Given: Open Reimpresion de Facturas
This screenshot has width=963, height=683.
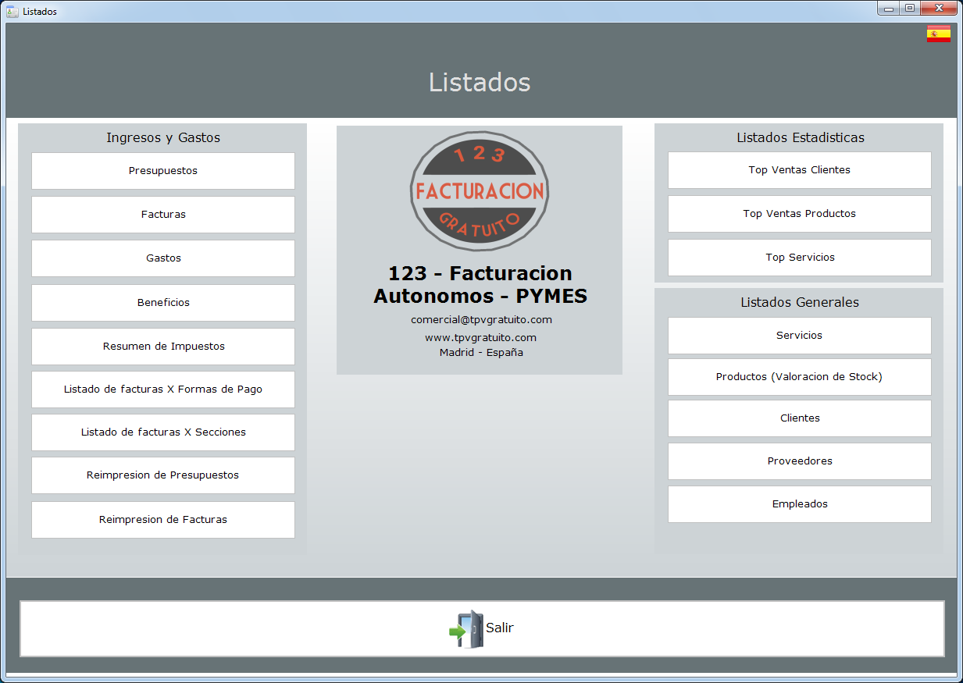Looking at the screenshot, I should click(163, 520).
